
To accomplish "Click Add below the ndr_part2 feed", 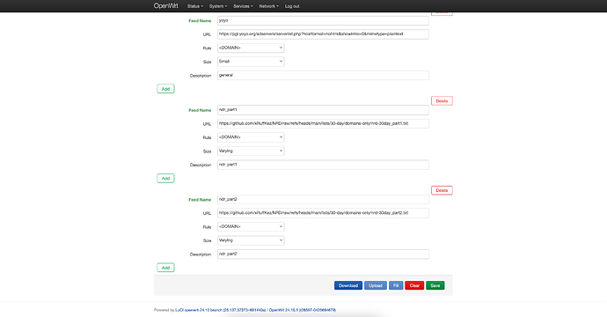I will pyautogui.click(x=165, y=268).
